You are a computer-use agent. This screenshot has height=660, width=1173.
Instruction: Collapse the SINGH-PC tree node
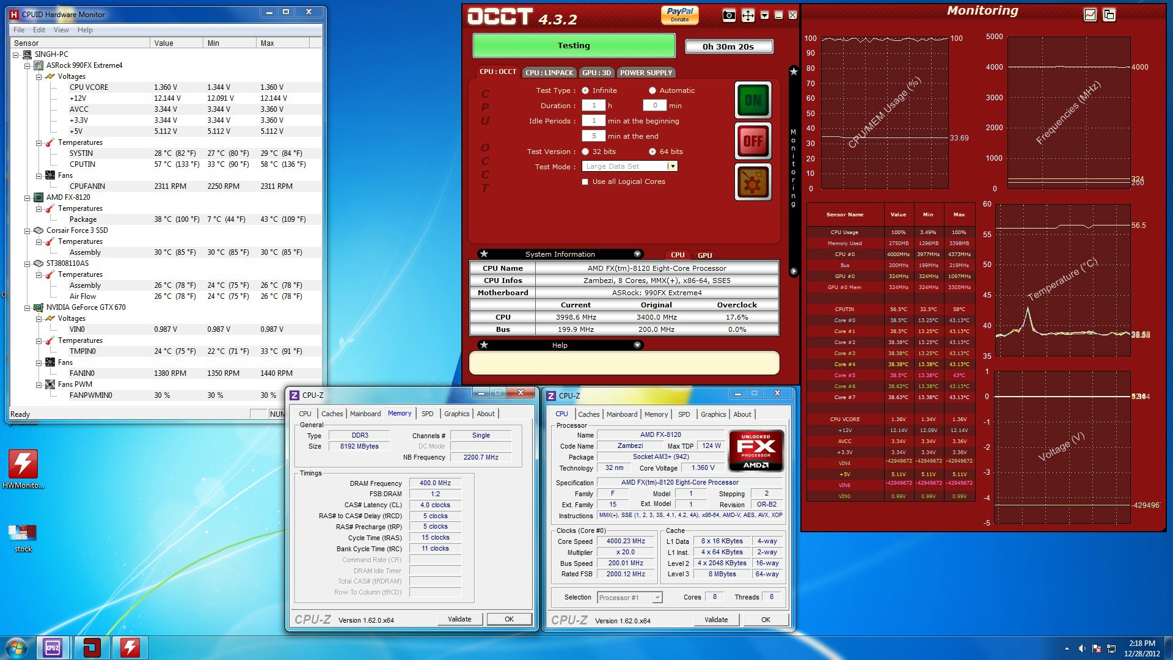[16, 54]
